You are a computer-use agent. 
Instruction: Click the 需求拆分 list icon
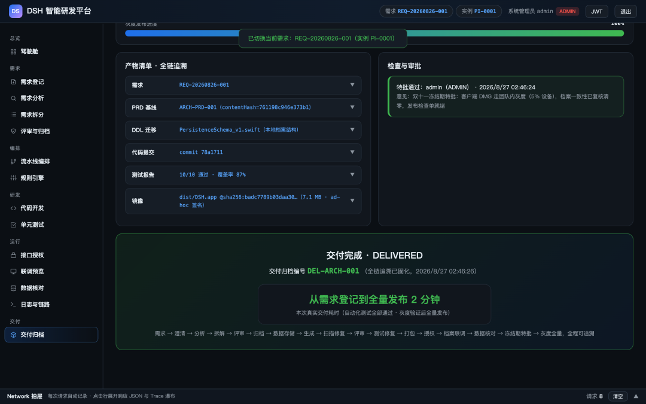13,114
